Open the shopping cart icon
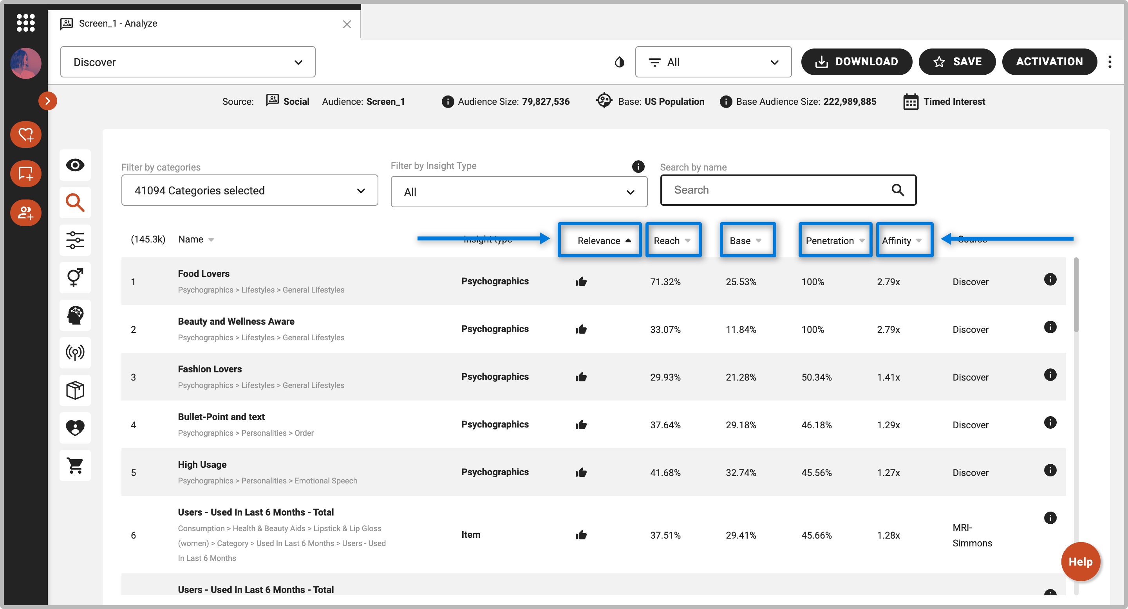Image resolution: width=1128 pixels, height=609 pixels. 75,465
